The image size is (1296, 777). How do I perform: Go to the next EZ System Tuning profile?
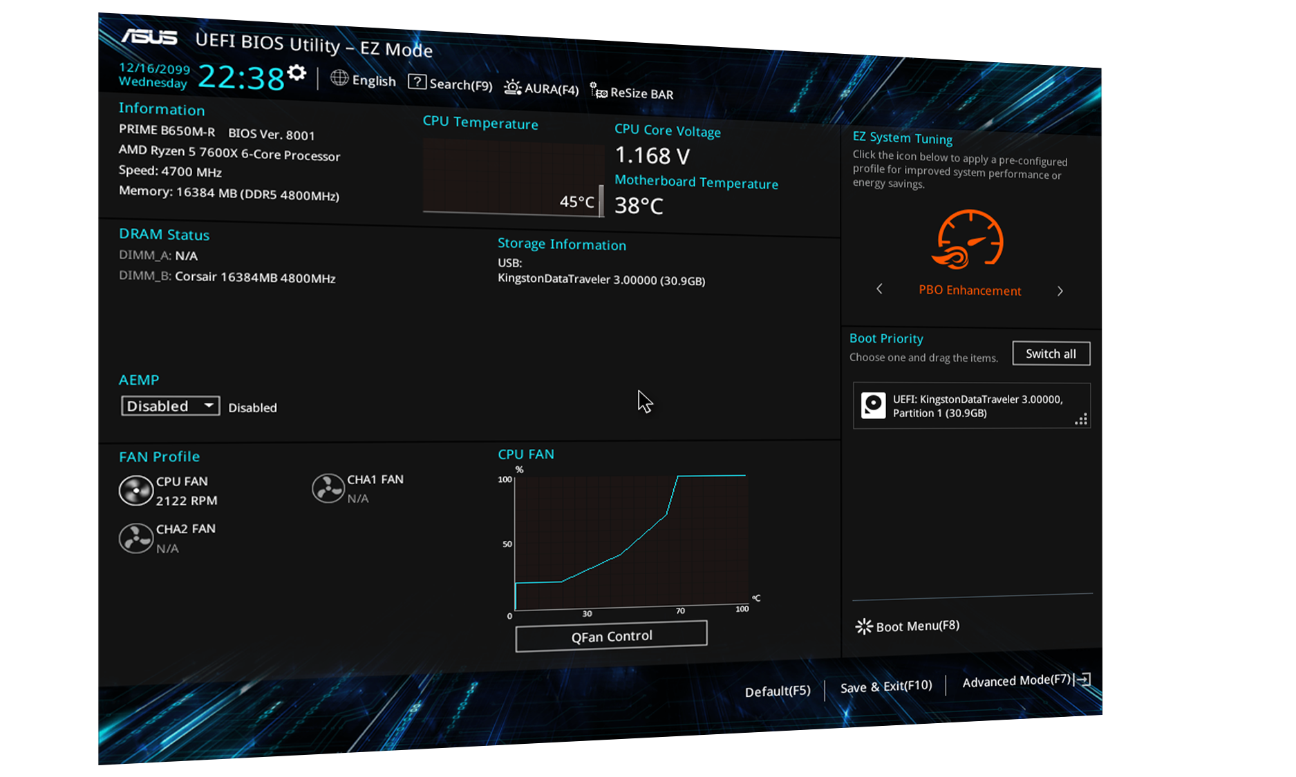(x=1060, y=291)
